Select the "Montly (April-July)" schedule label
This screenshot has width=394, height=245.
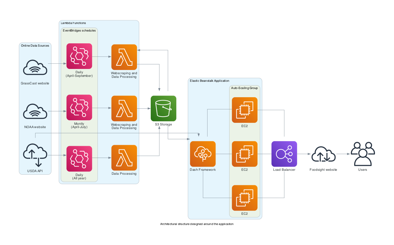click(x=79, y=125)
